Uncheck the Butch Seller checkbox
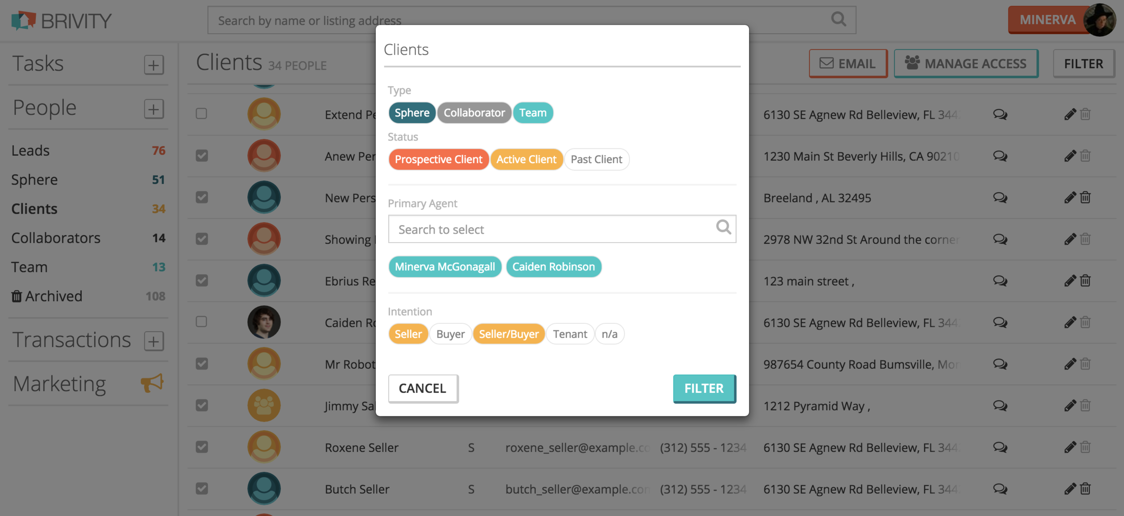 click(x=201, y=488)
